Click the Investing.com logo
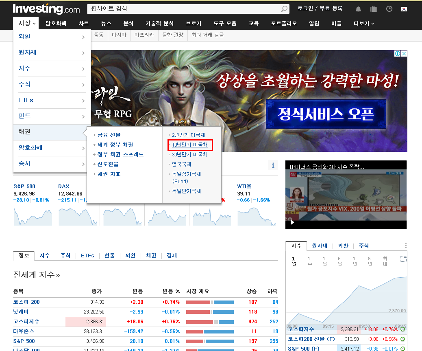Image resolution: width=422 pixels, height=351 pixels. [x=46, y=9]
